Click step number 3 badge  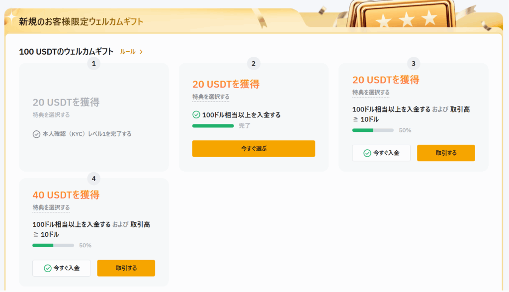(x=413, y=63)
